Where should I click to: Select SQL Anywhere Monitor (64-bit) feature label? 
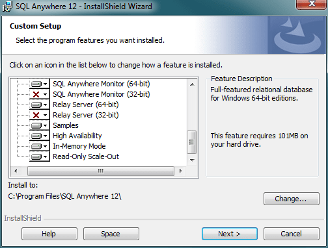(102, 84)
